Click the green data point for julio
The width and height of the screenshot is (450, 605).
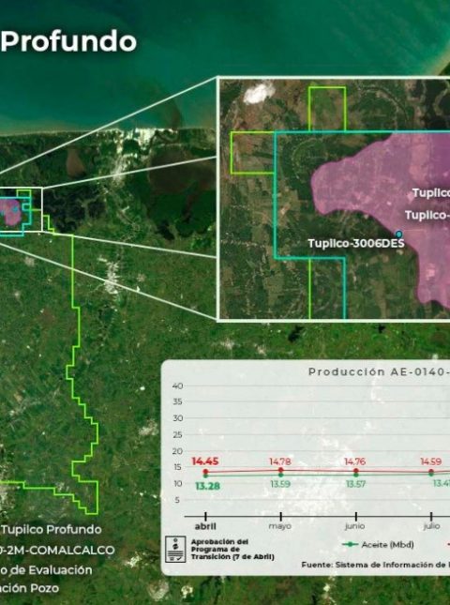click(431, 474)
